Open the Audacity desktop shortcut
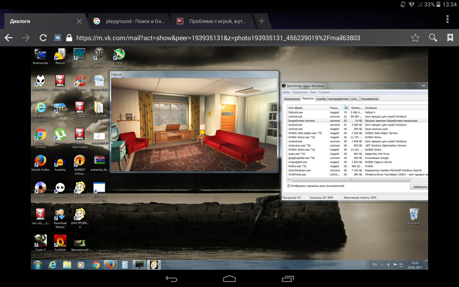The width and height of the screenshot is (459, 287). pyautogui.click(x=60, y=163)
